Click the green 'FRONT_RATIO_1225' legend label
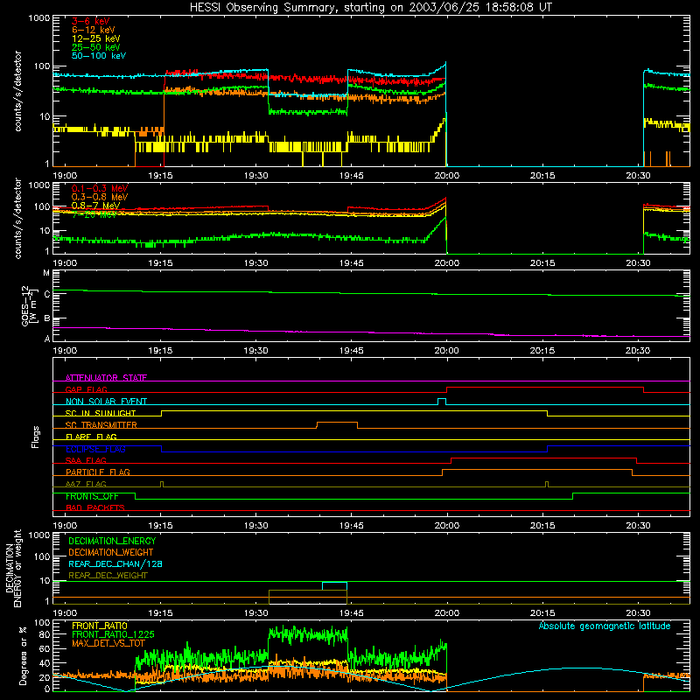 113,634
